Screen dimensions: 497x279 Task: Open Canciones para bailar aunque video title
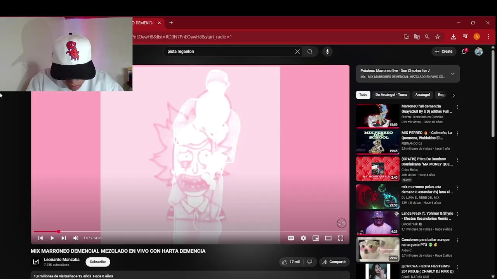click(x=425, y=242)
